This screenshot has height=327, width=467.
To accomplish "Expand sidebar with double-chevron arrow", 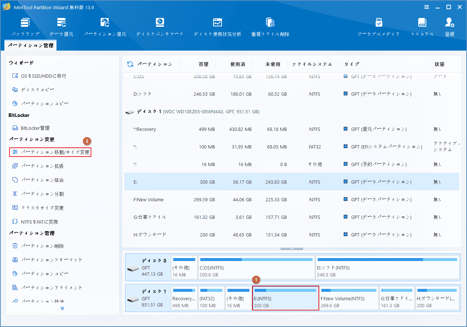I will point(62,308).
